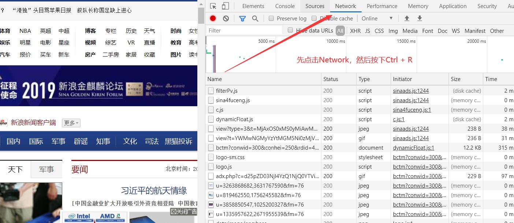
Task: Select the bctm?conwid=300 document request row
Action: click(x=360, y=147)
